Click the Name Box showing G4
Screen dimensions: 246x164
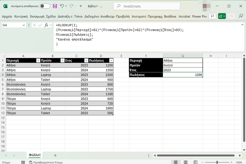click(x=12, y=25)
